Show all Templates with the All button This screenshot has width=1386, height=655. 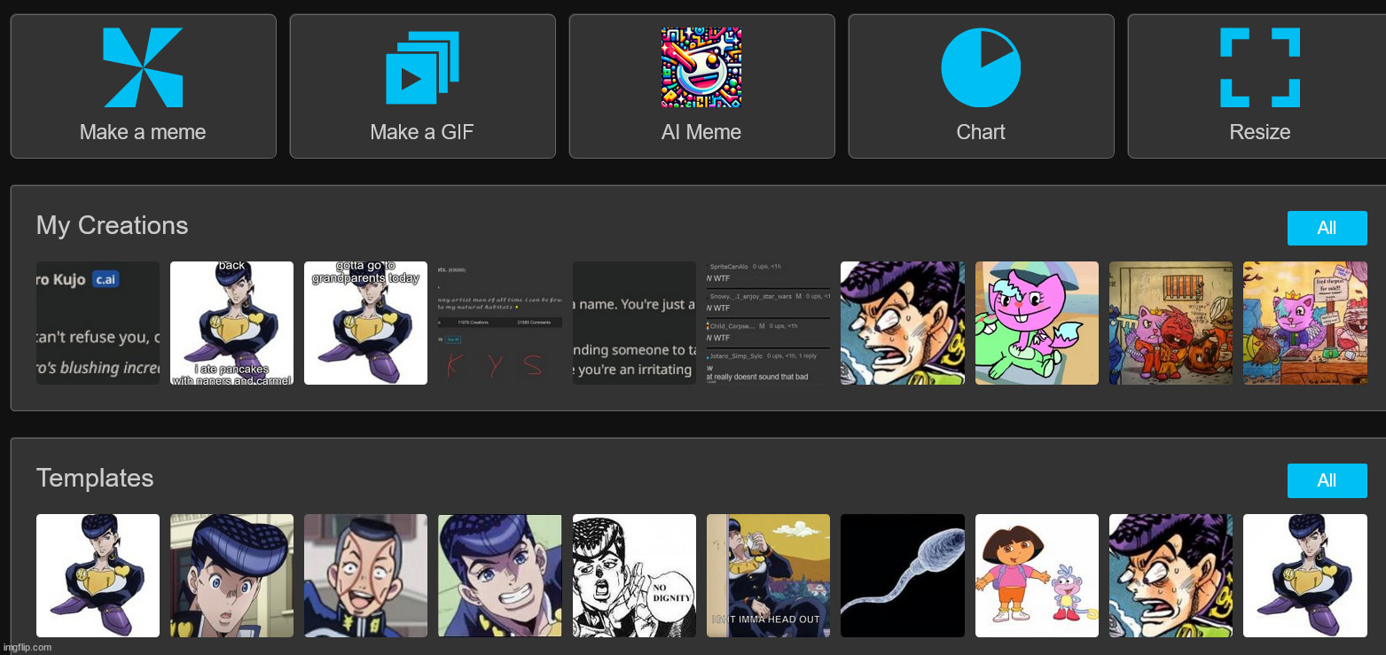tap(1327, 480)
